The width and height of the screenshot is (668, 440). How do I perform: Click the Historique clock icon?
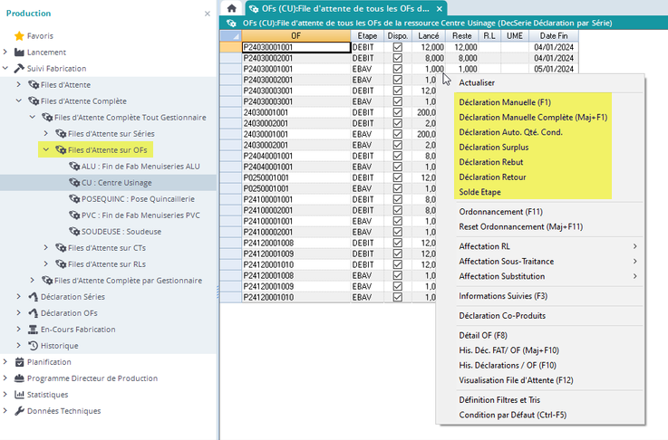click(x=34, y=346)
